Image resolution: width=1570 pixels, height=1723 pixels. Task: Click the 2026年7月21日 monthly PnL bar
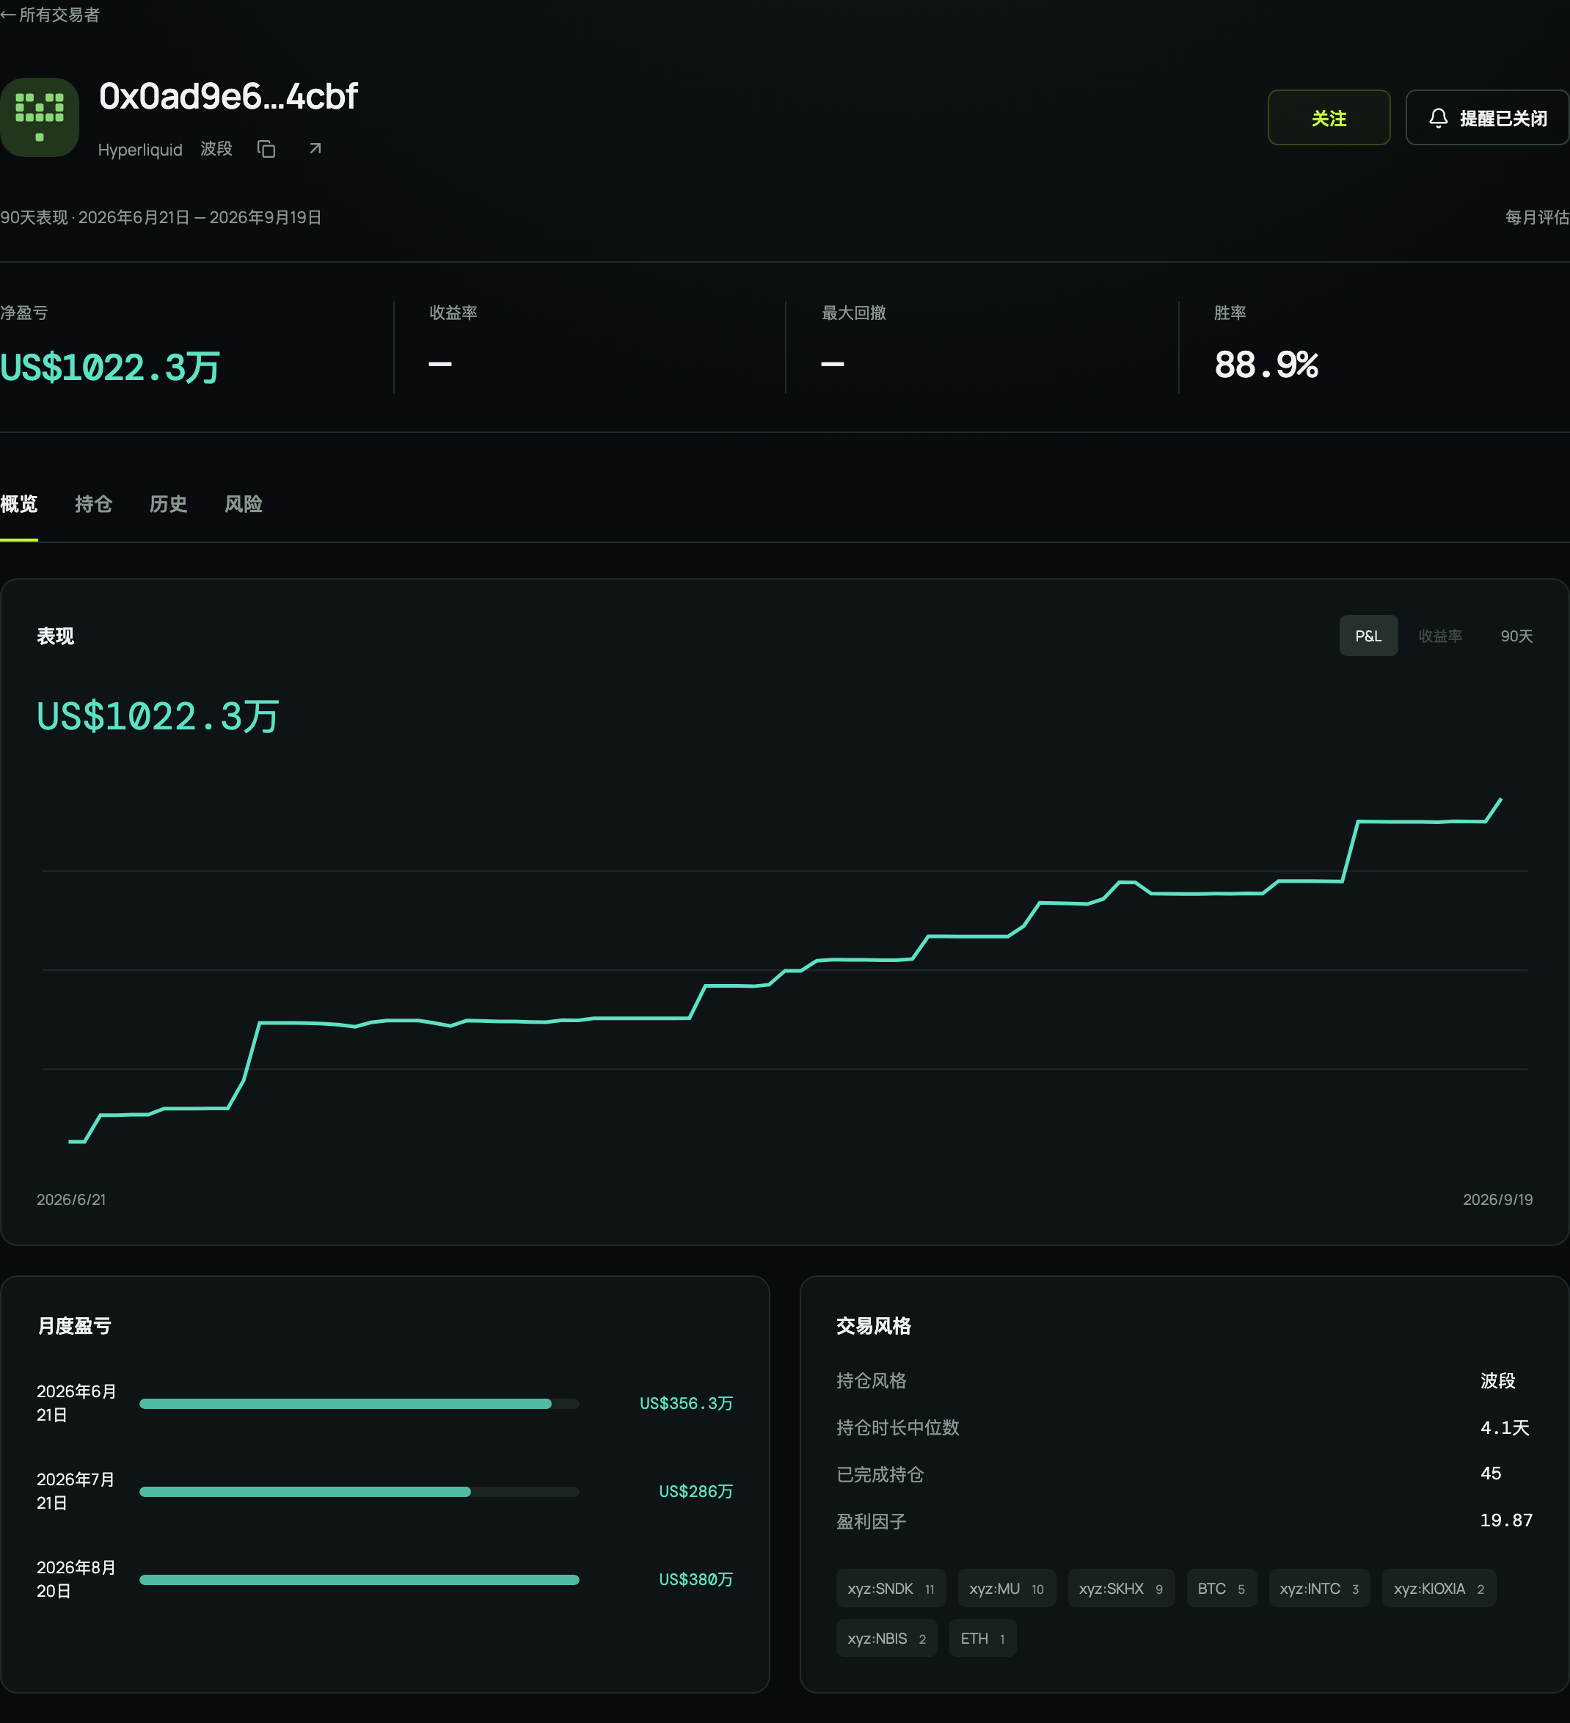coord(359,1491)
